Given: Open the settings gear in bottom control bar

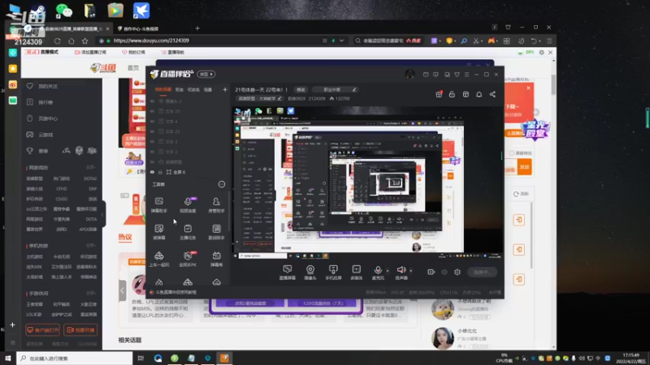Looking at the screenshot, I should (x=457, y=272).
